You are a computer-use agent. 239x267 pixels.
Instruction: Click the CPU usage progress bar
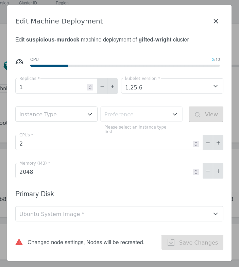pos(125,66)
